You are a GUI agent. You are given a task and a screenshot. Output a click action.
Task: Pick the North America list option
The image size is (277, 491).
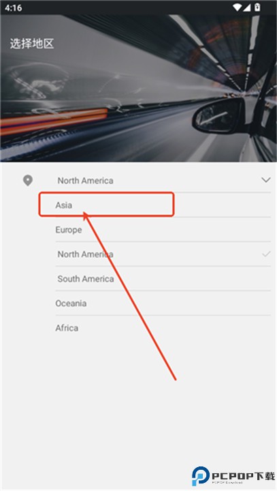(x=163, y=254)
